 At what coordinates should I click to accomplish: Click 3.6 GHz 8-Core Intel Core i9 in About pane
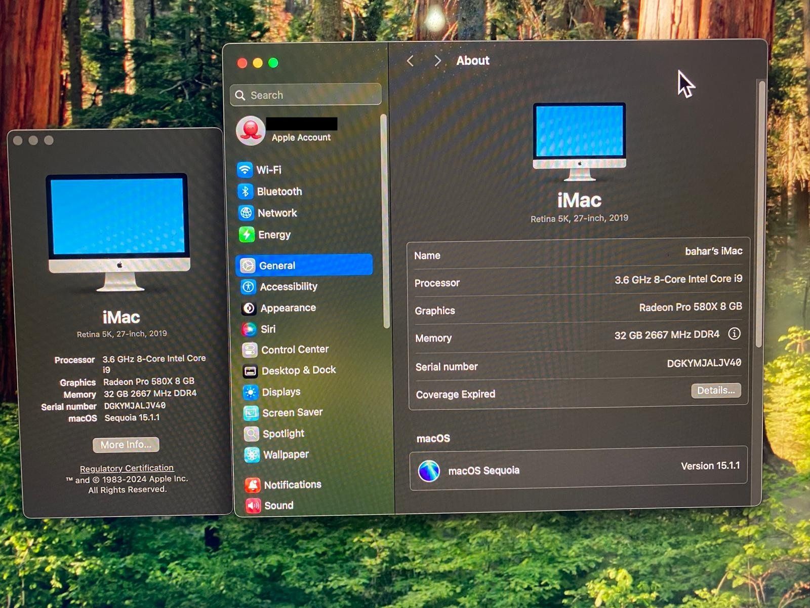click(678, 279)
